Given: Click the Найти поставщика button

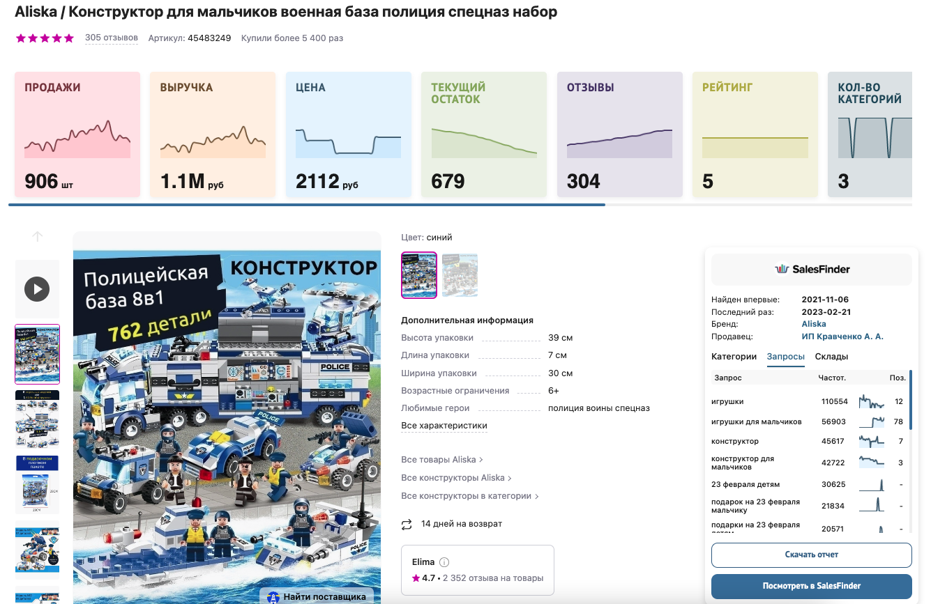Looking at the screenshot, I should pyautogui.click(x=317, y=597).
